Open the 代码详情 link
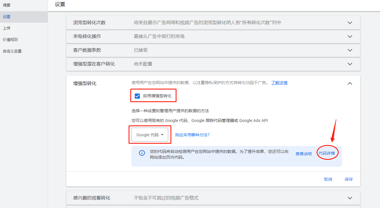 tap(327, 153)
